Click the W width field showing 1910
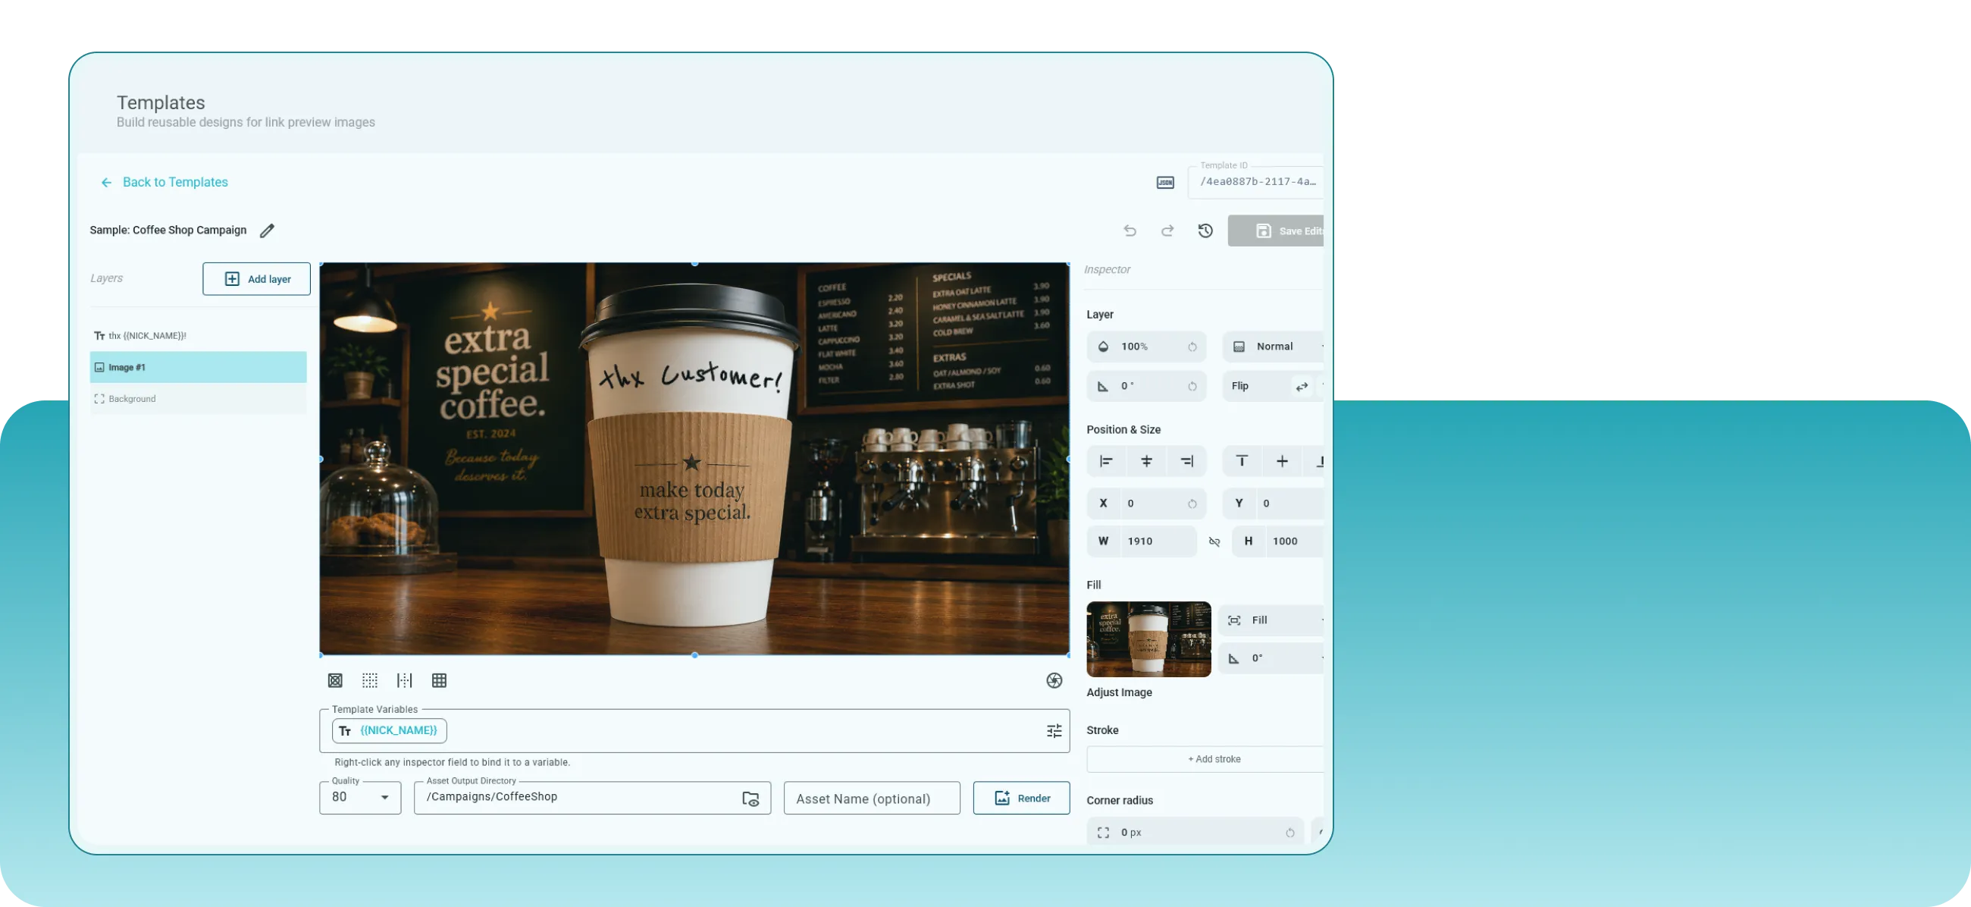This screenshot has width=1971, height=907. (1142, 541)
